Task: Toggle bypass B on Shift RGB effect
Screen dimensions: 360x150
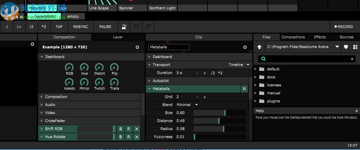Action: coord(121,129)
